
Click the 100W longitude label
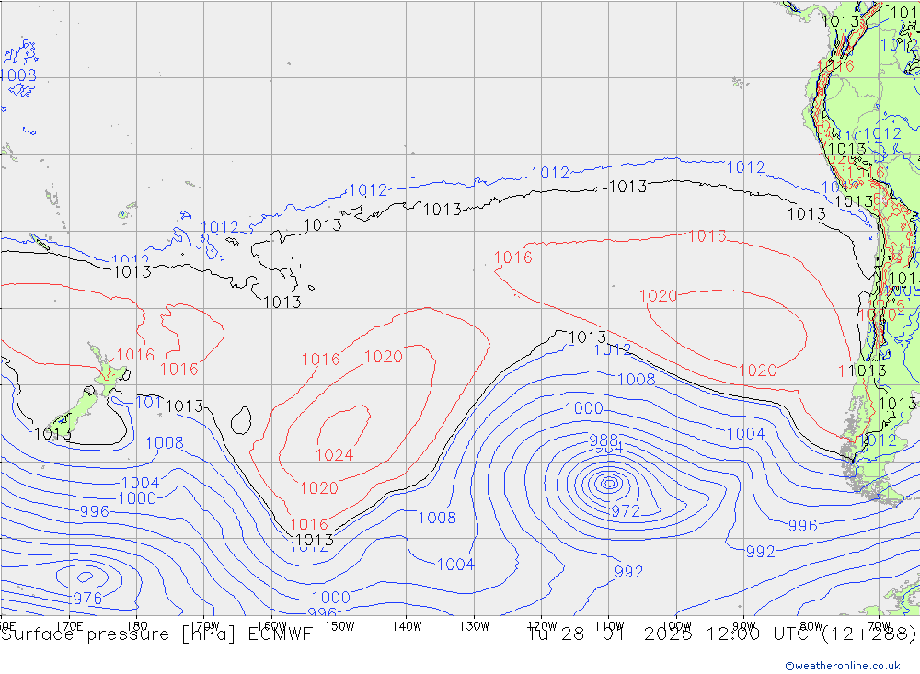675,625
